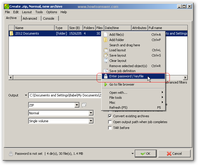Click the padlock icon in the status bar
Image resolution: width=198 pixels, height=165 pixels.
pos(11,154)
